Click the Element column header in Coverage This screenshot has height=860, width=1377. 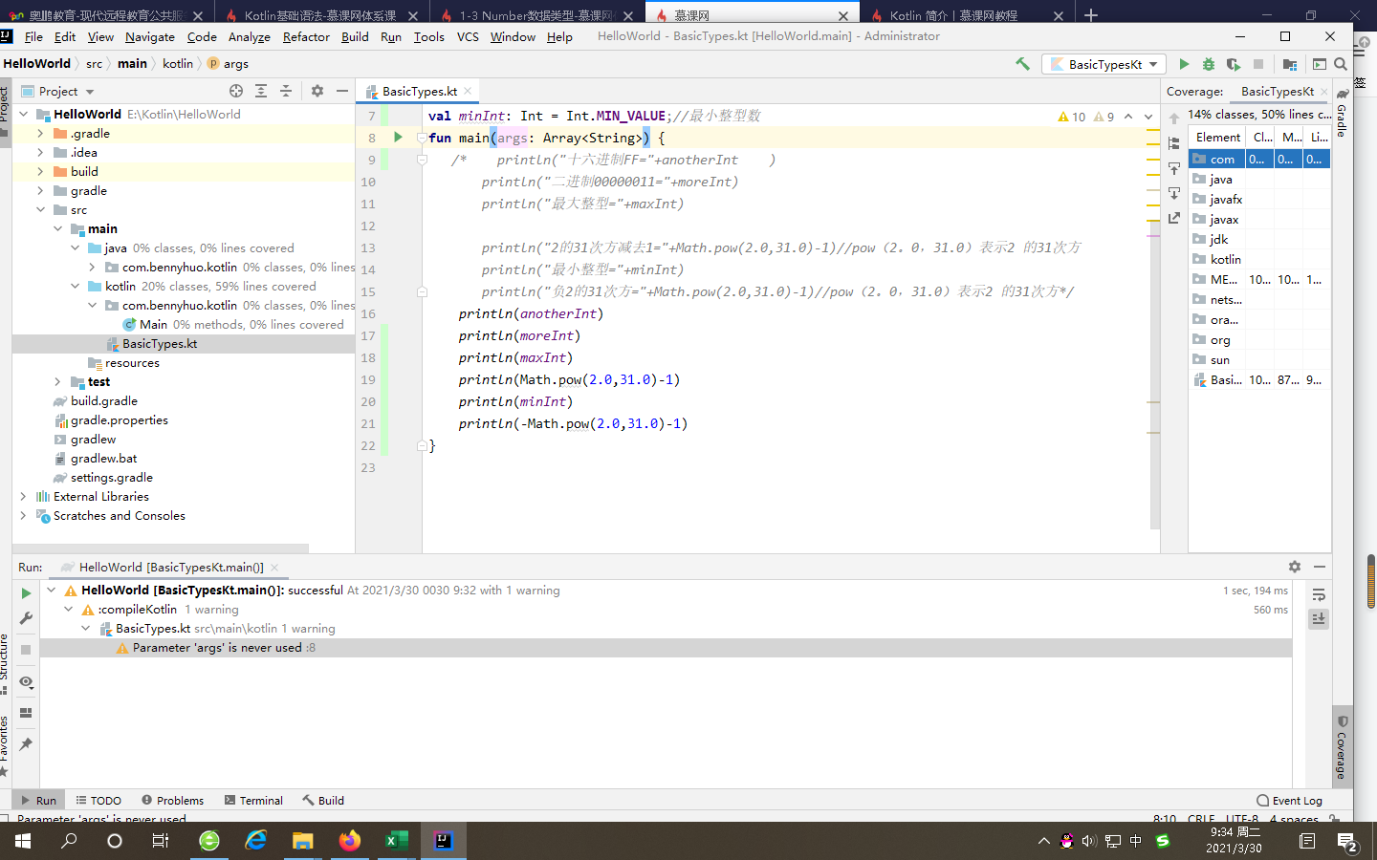pyautogui.click(x=1218, y=138)
